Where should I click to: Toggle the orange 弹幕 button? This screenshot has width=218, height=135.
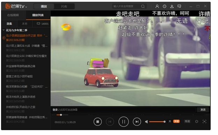(176, 121)
